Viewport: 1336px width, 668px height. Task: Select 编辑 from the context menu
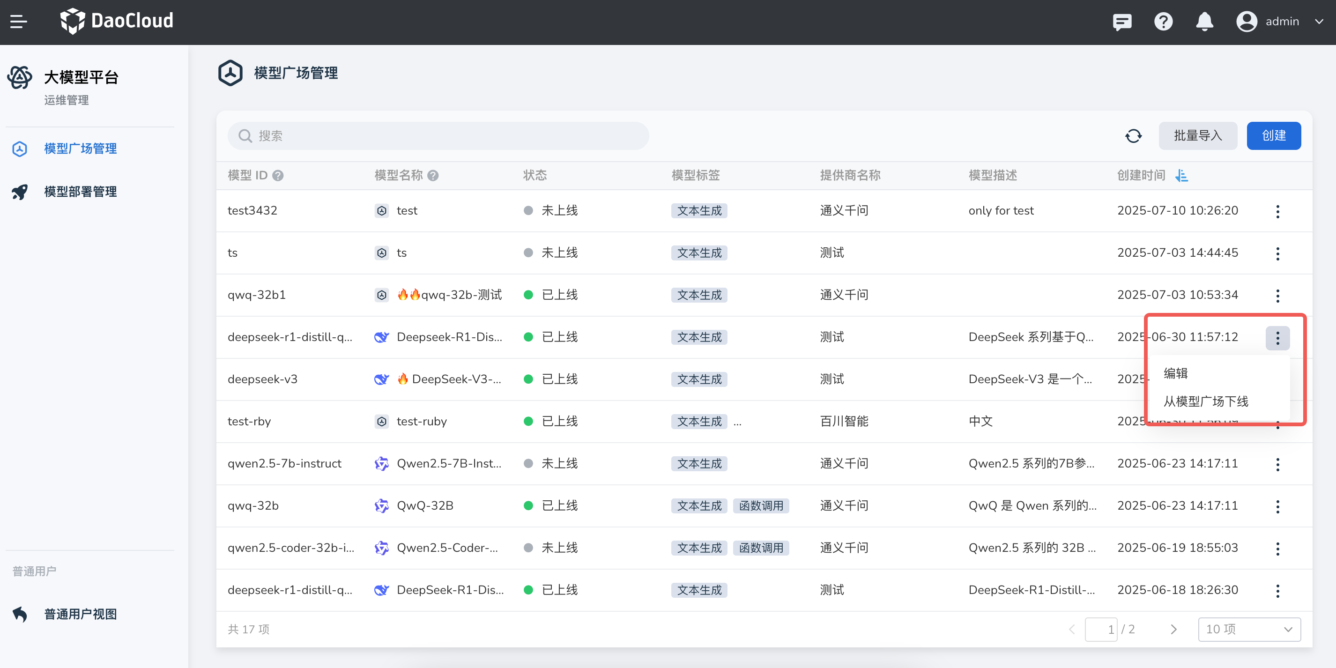pos(1175,373)
